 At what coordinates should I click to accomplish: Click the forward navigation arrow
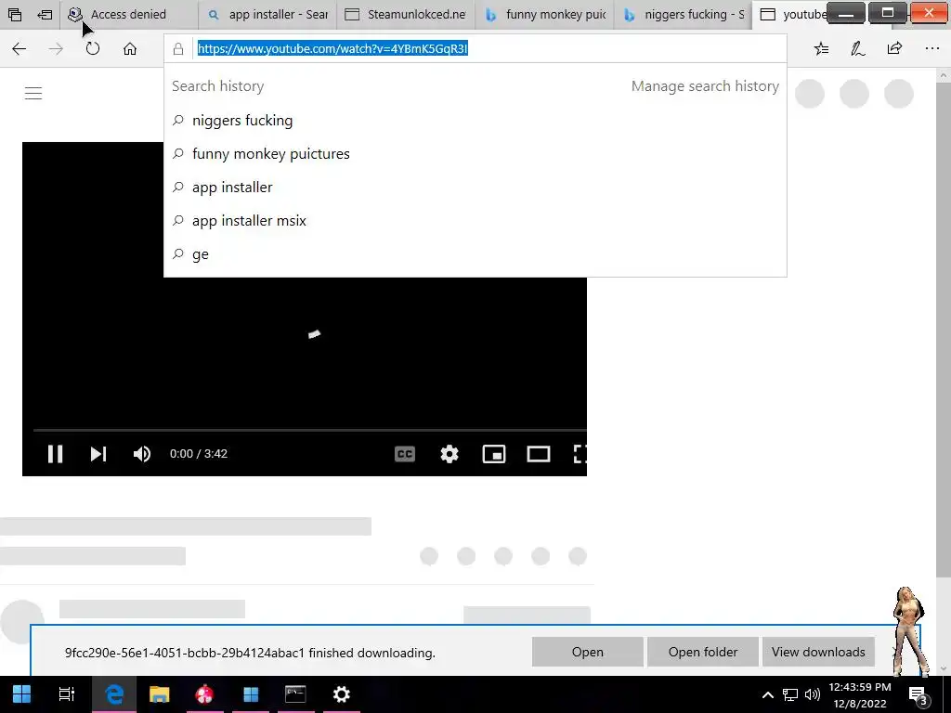click(56, 48)
